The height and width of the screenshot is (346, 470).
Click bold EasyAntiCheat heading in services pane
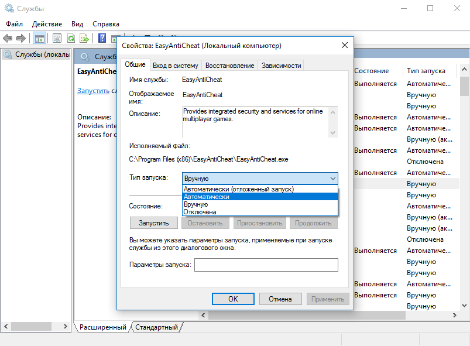[97, 71]
